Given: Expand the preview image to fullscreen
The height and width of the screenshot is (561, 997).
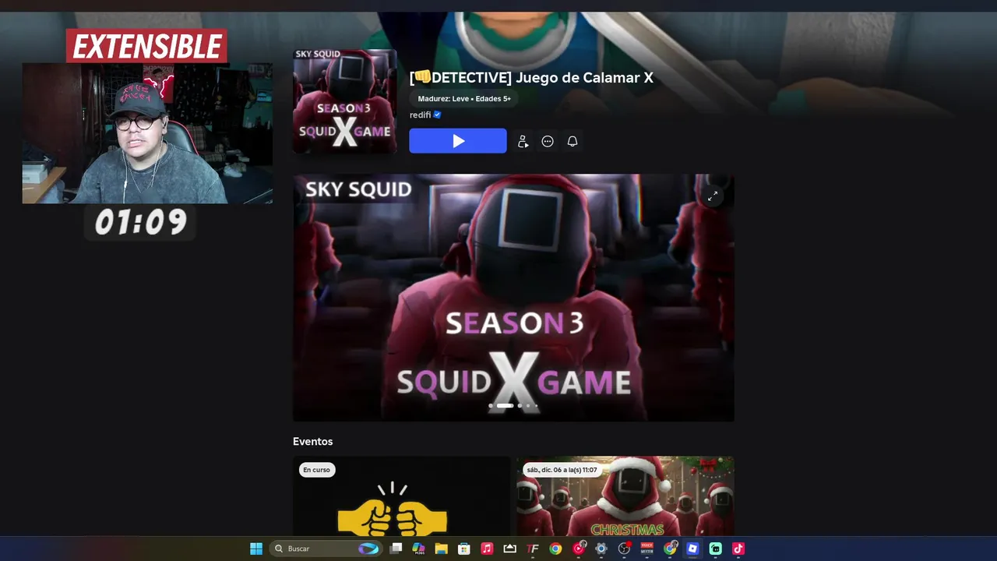Looking at the screenshot, I should [713, 196].
